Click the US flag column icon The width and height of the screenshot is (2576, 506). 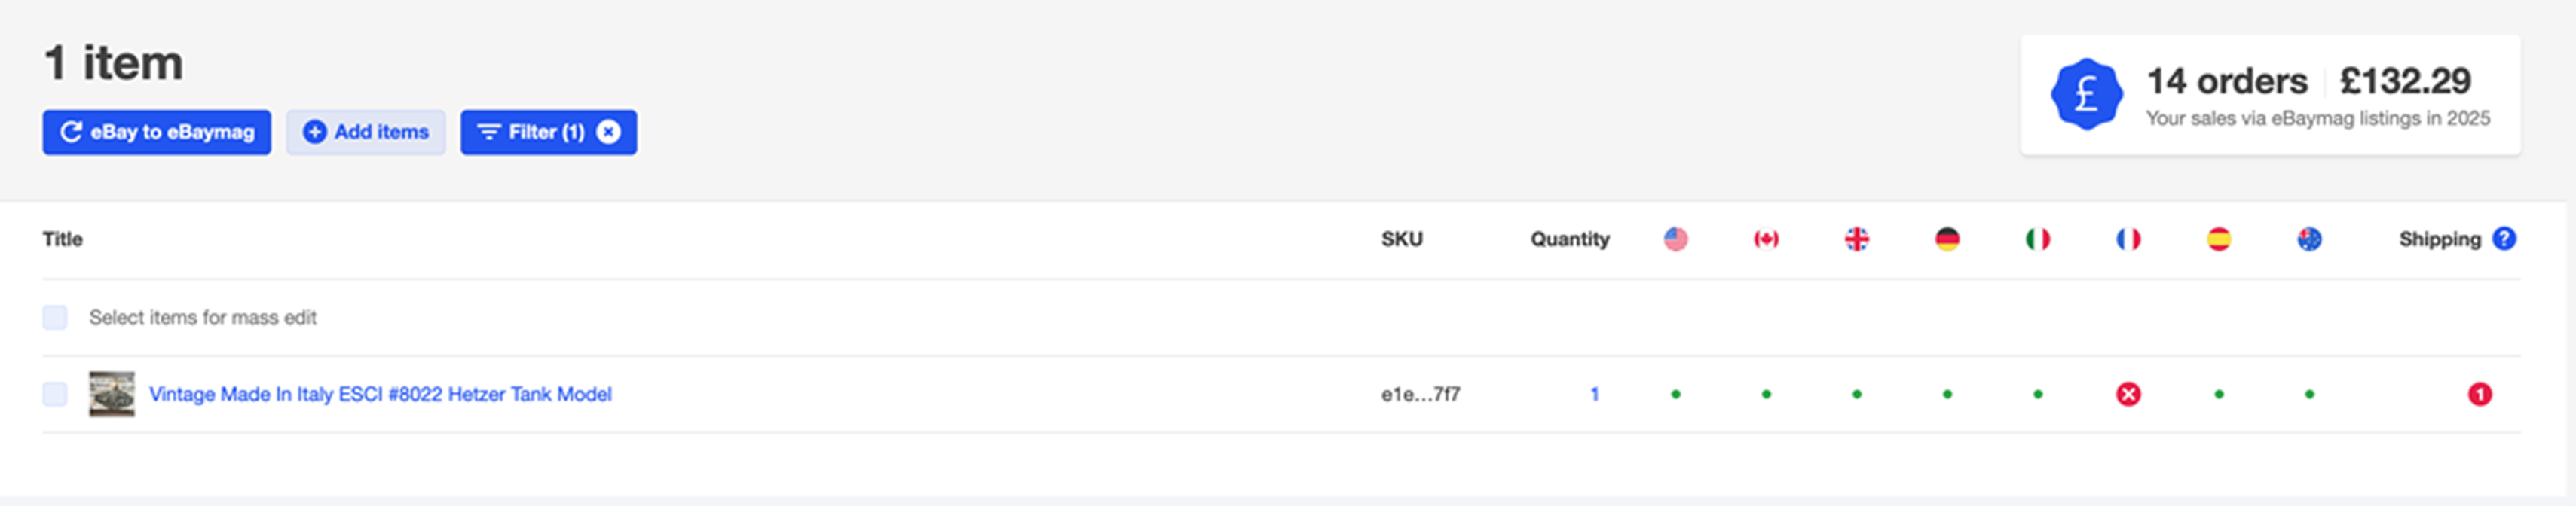pos(1676,239)
